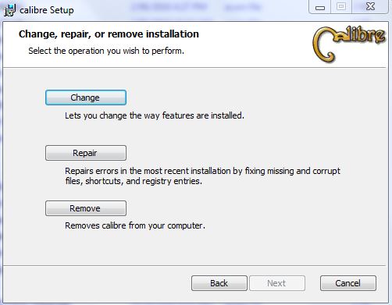The width and height of the screenshot is (392, 305).
Task: Click the 'Removes calibre from your computer' description
Action: tap(135, 225)
